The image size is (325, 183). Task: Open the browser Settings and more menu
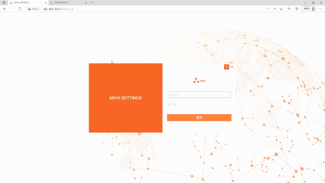pyautogui.click(x=320, y=9)
